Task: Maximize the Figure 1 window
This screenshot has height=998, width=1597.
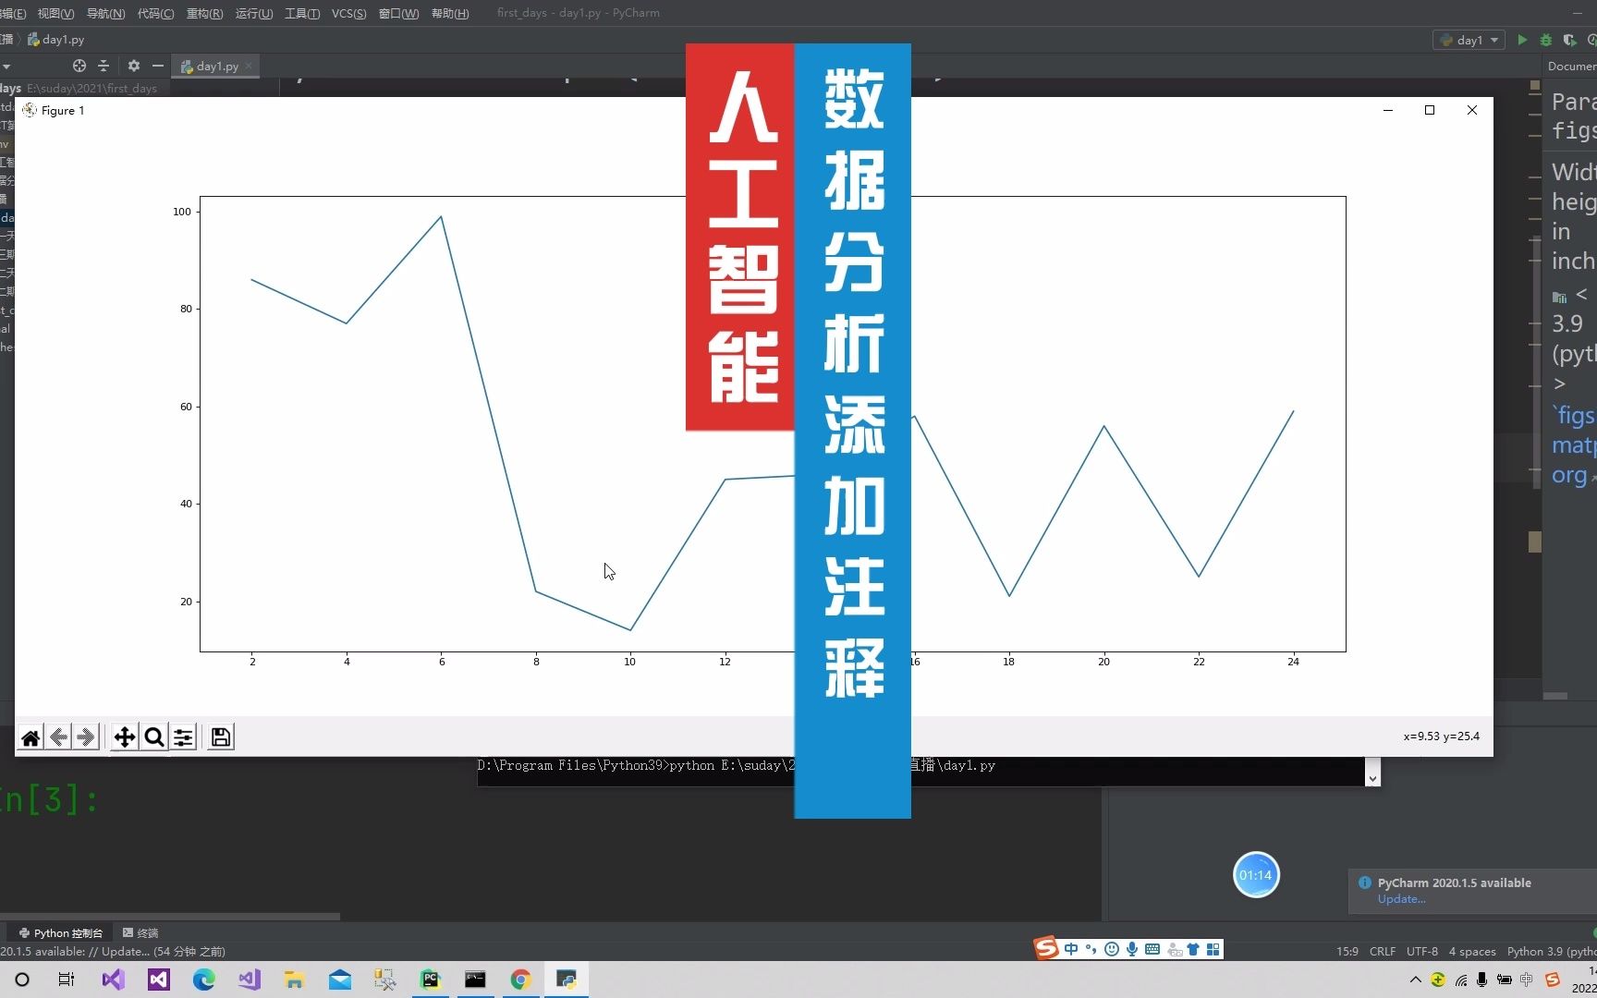Action: [1430, 110]
